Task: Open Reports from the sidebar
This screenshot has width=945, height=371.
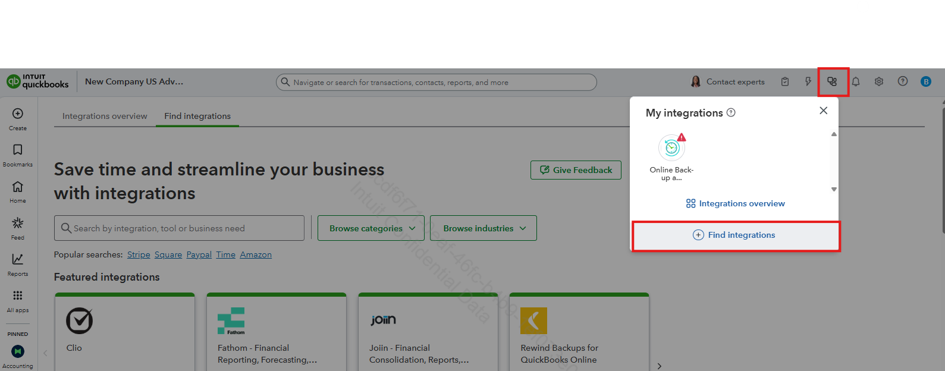Action: coord(18,265)
